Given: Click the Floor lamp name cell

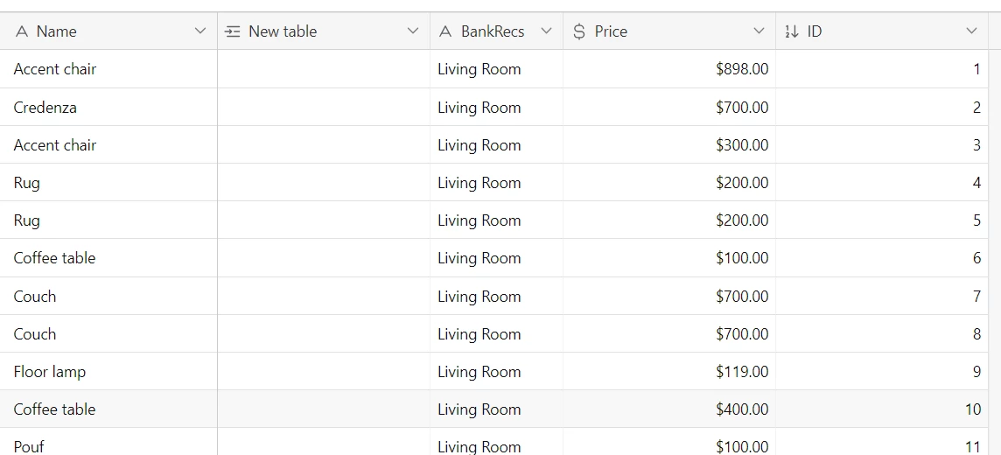Looking at the screenshot, I should click(x=108, y=371).
